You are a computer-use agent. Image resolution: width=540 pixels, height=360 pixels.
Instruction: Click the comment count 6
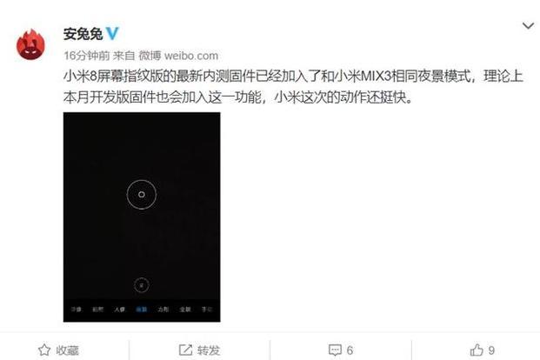tap(350, 350)
